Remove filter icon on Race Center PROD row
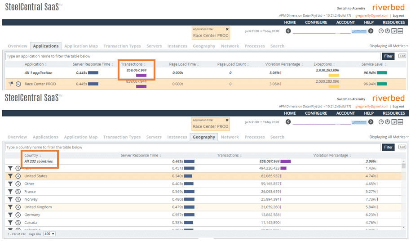Image resolution: width=411 pixels, height=242 pixels. click(x=10, y=84)
